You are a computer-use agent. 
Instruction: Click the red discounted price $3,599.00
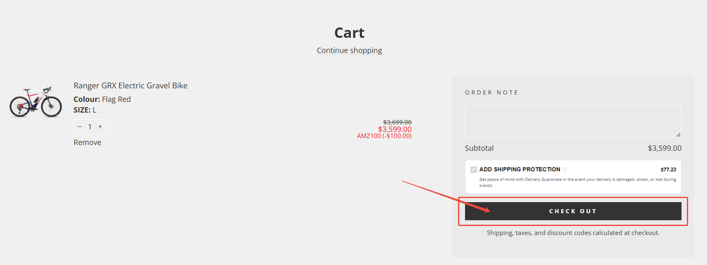click(x=395, y=129)
